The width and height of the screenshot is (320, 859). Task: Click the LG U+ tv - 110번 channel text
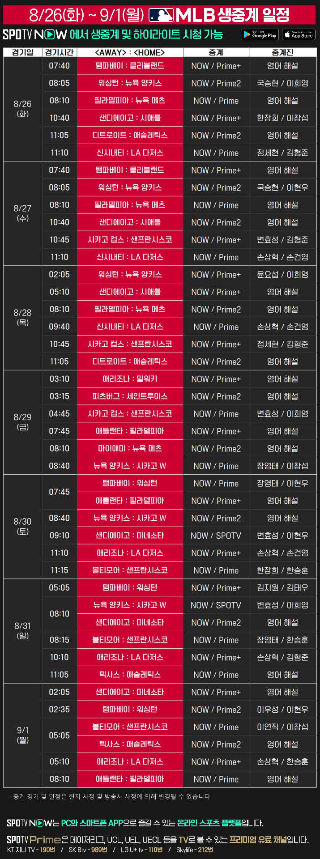[142, 850]
